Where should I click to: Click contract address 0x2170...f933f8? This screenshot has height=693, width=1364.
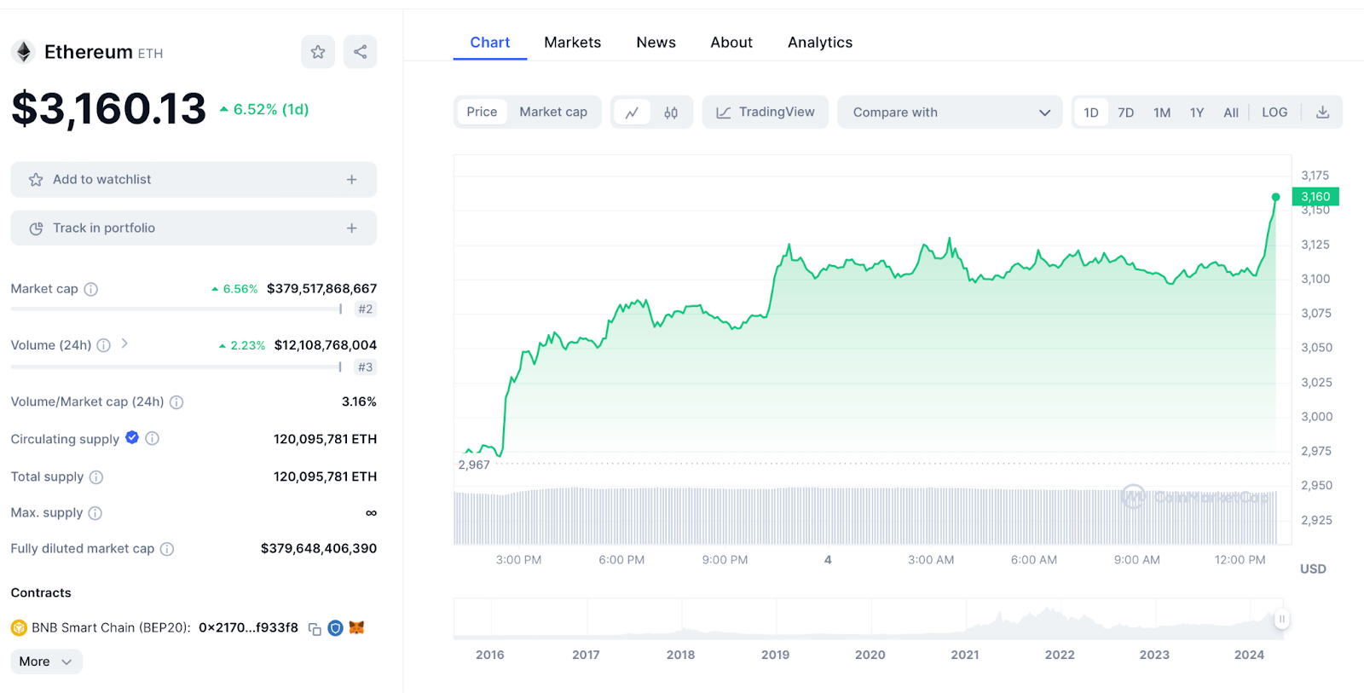(249, 628)
